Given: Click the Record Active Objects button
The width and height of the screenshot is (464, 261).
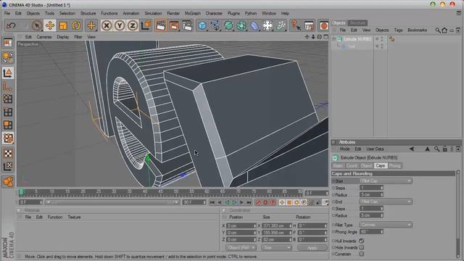Looking at the screenshot, I should coord(259,202).
